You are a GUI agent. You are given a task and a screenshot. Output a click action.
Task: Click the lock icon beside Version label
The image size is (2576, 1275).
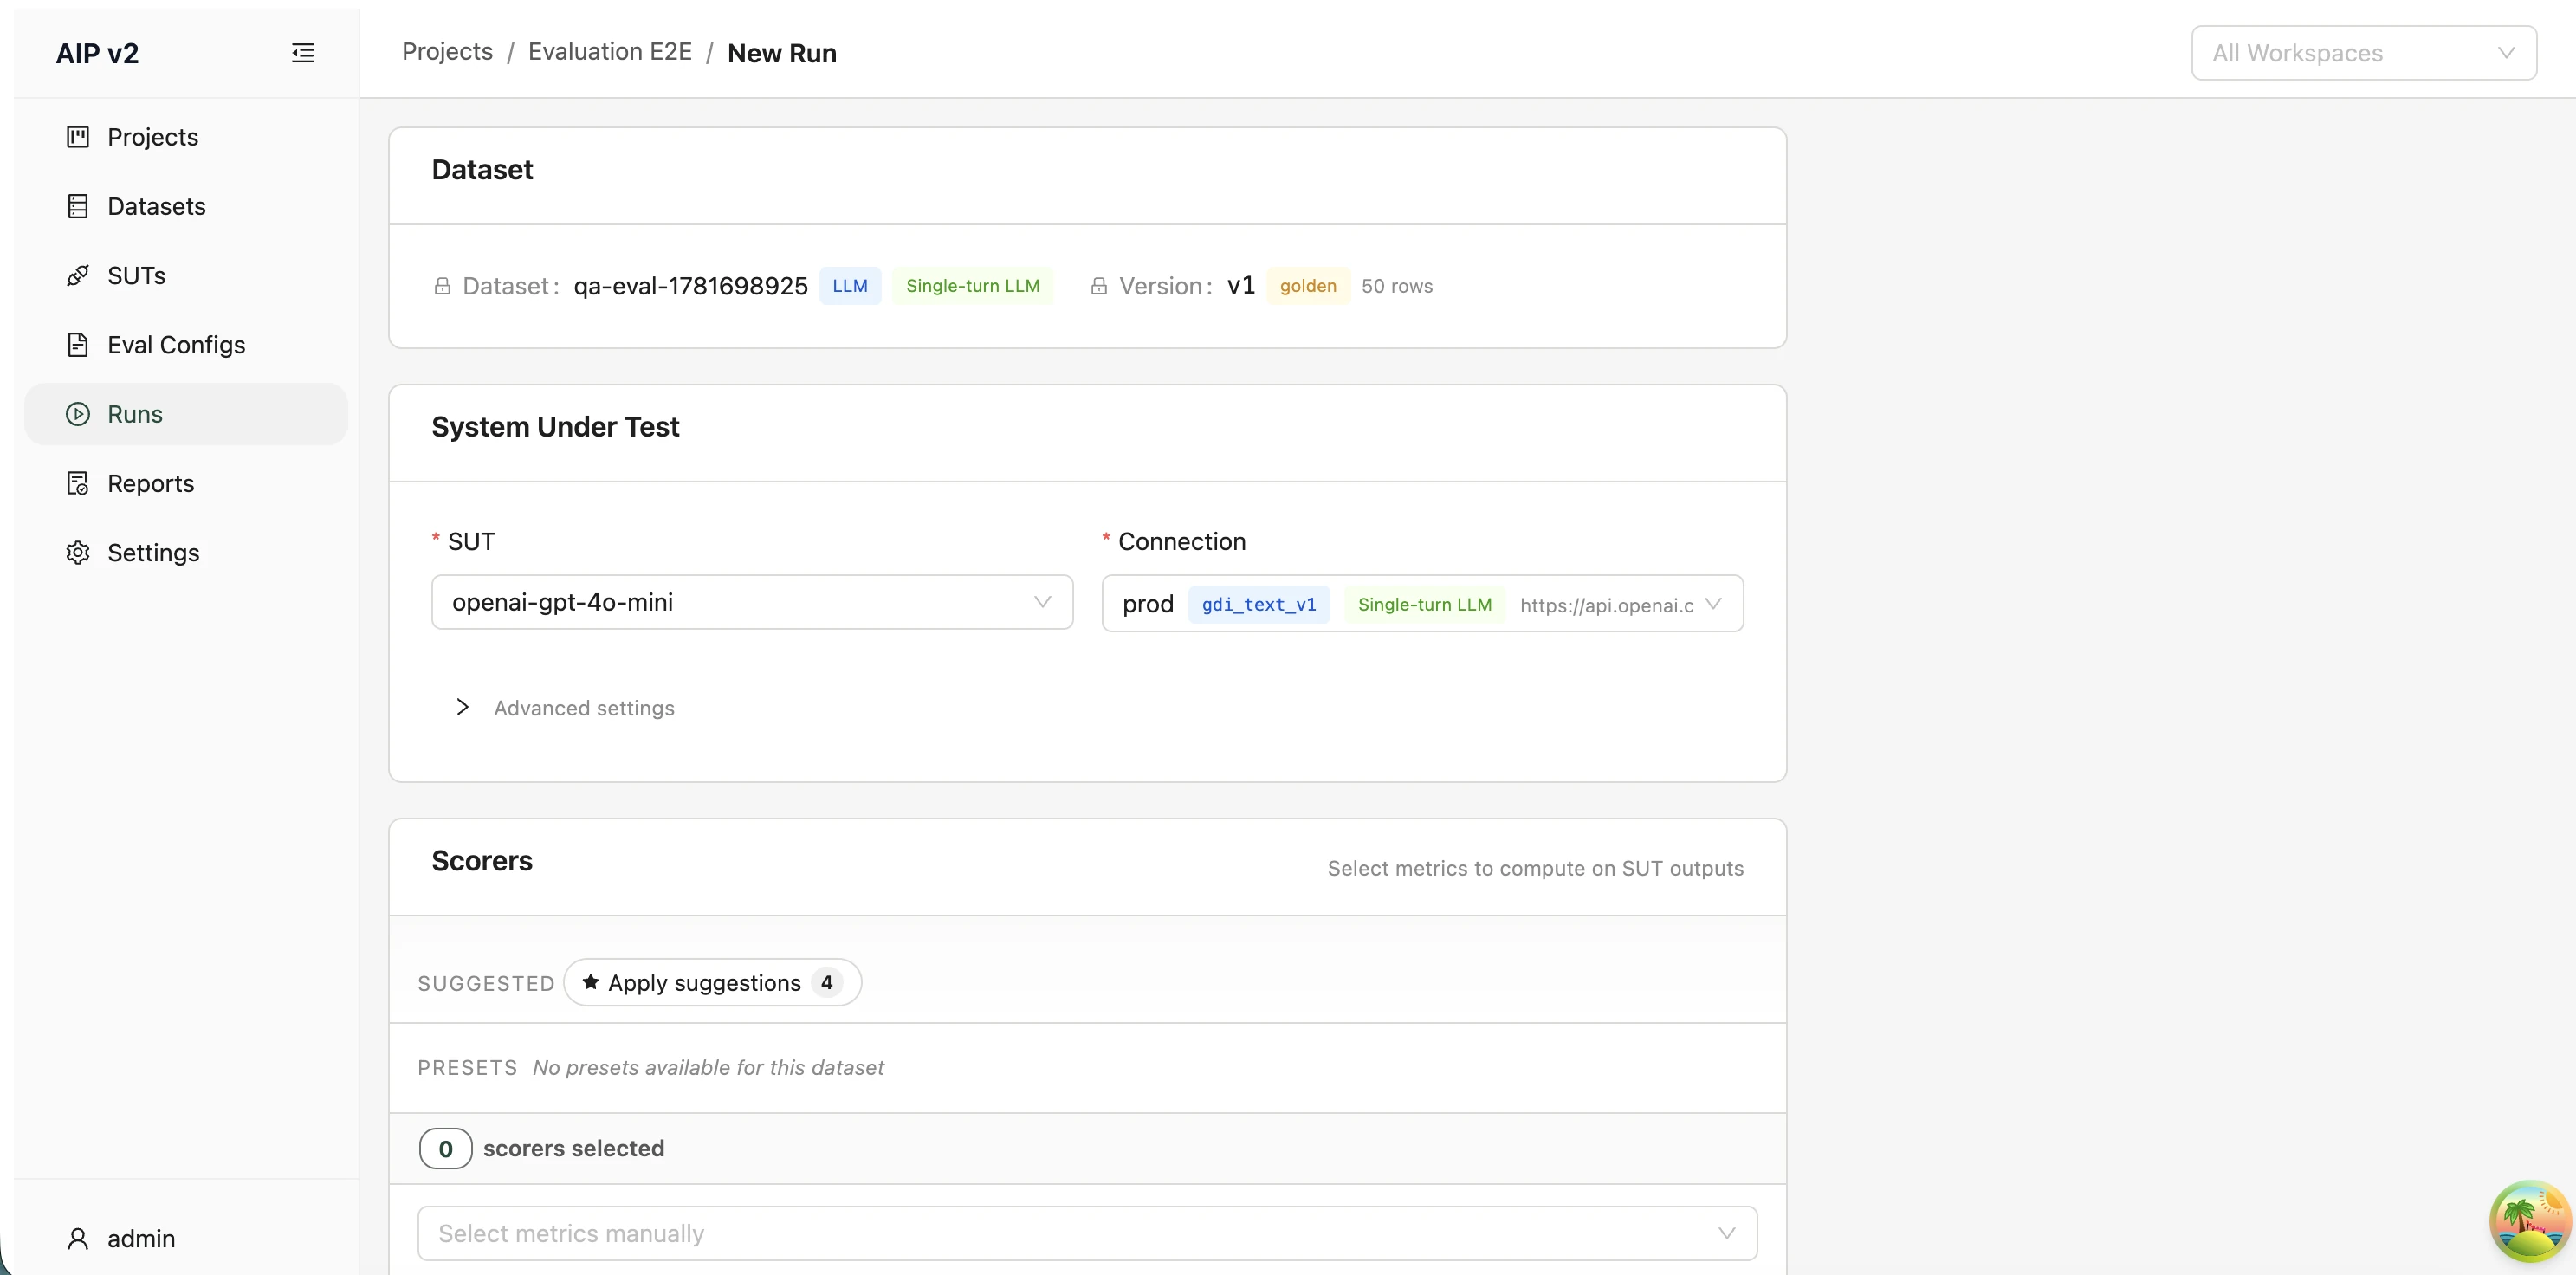[1099, 287]
